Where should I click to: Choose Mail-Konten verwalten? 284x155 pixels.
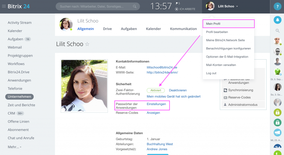[221, 65]
